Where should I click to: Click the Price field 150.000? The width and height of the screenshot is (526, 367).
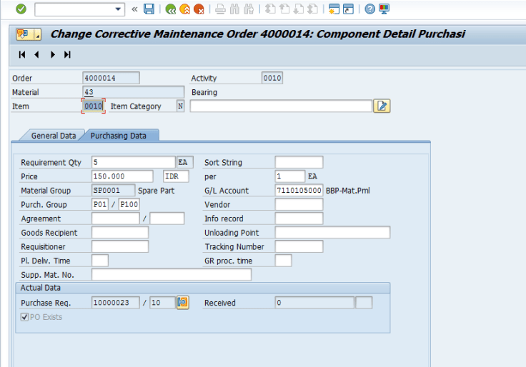tap(122, 176)
